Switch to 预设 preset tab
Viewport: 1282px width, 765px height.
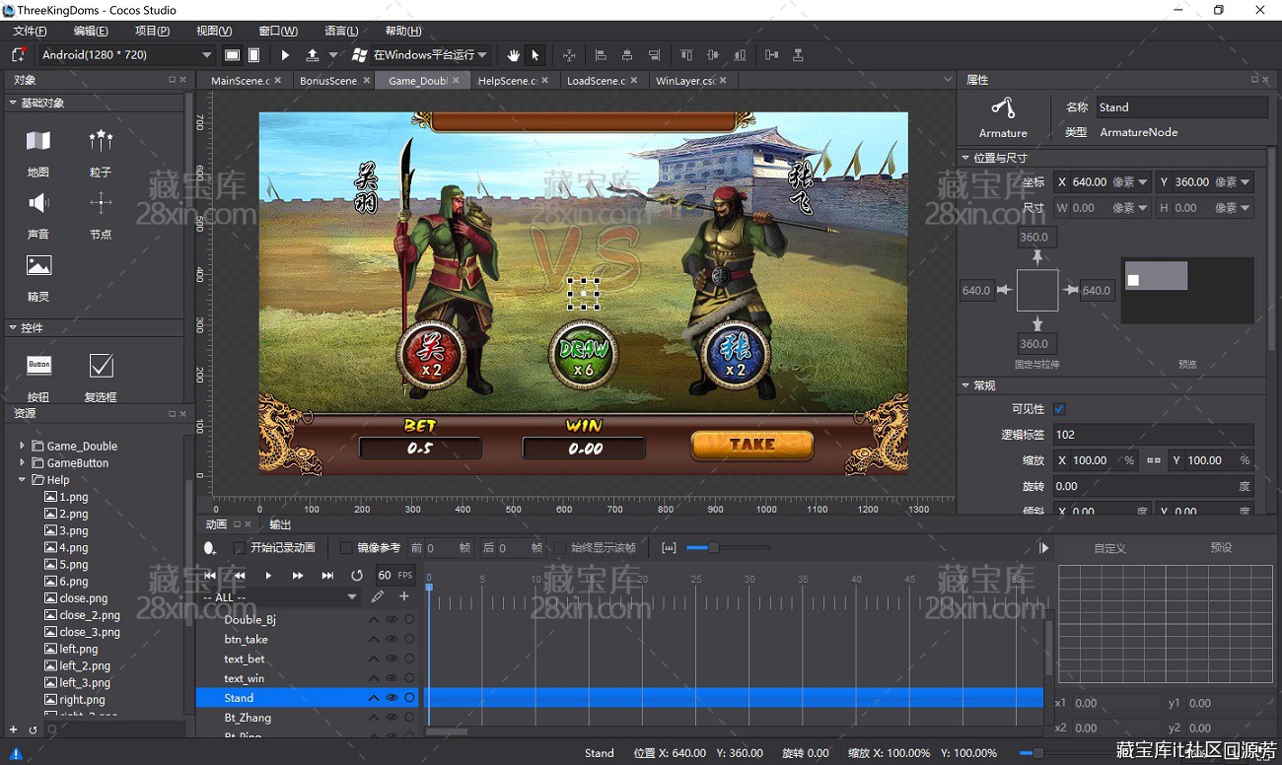1221,548
